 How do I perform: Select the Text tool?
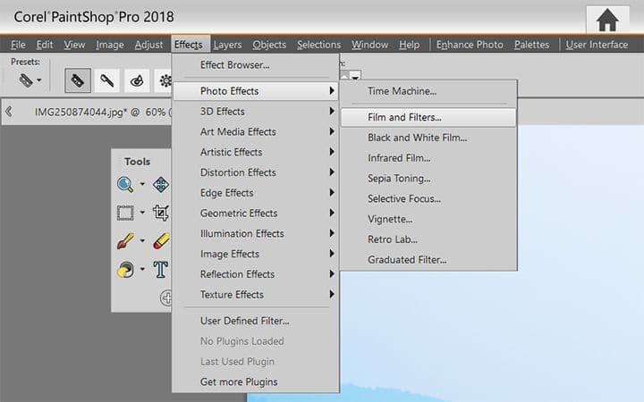coord(161,270)
